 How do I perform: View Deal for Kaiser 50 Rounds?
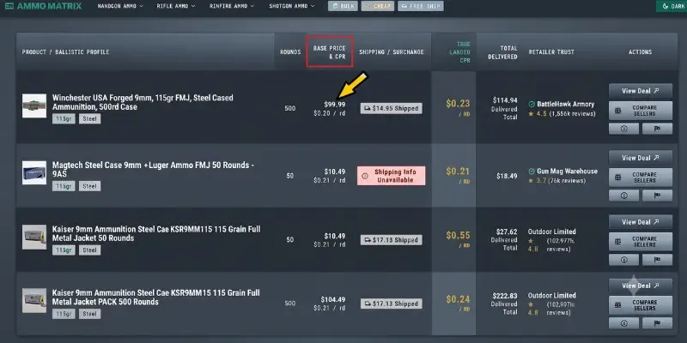click(x=640, y=222)
